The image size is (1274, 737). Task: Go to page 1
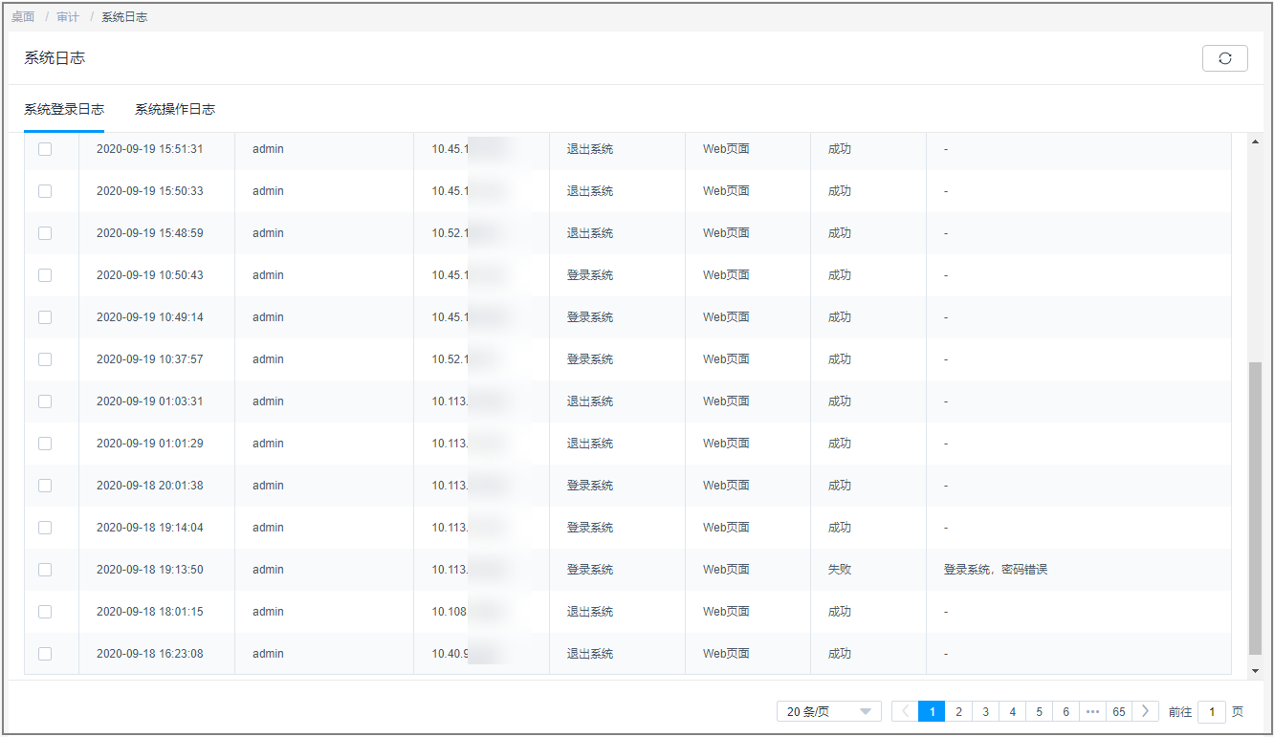pyautogui.click(x=932, y=711)
